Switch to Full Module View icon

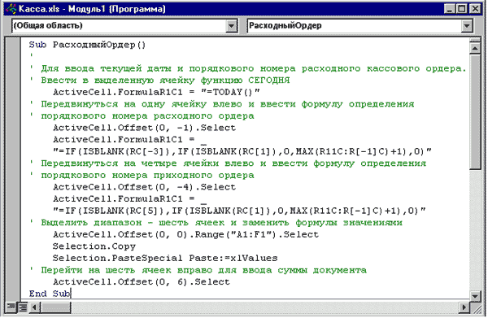pos(23,307)
